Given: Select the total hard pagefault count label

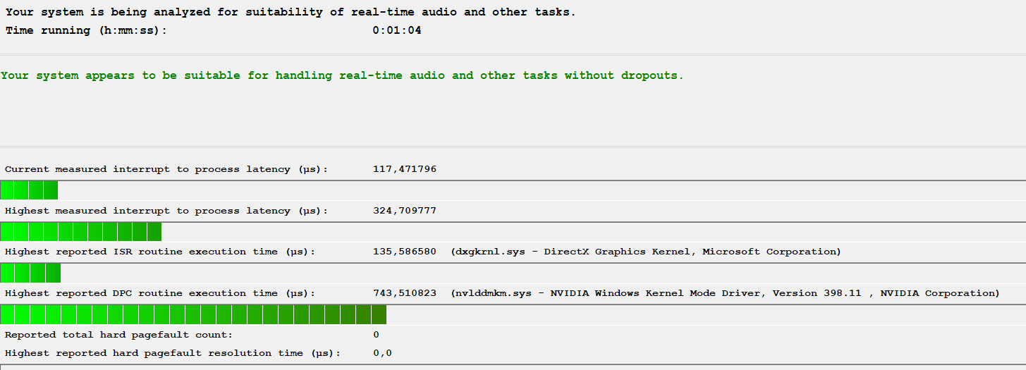Looking at the screenshot, I should (118, 335).
